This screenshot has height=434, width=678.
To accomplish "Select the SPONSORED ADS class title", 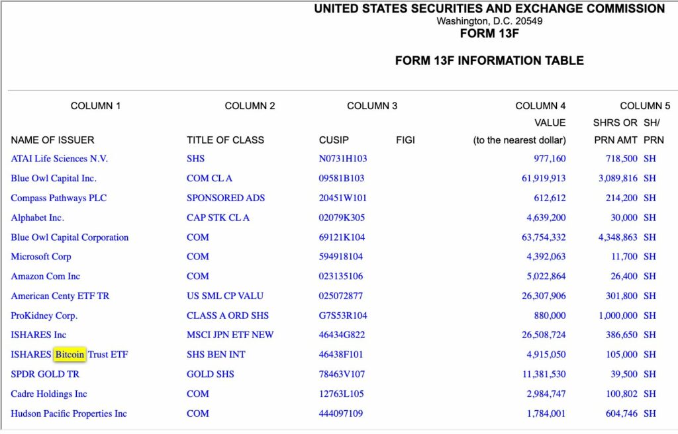I will 226,198.
